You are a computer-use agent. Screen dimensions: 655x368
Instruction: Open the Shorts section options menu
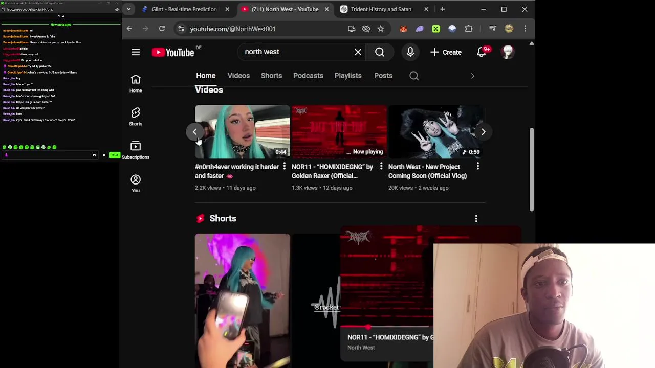click(x=476, y=219)
